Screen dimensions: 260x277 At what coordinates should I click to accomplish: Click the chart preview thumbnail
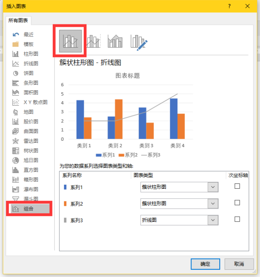coord(127,115)
